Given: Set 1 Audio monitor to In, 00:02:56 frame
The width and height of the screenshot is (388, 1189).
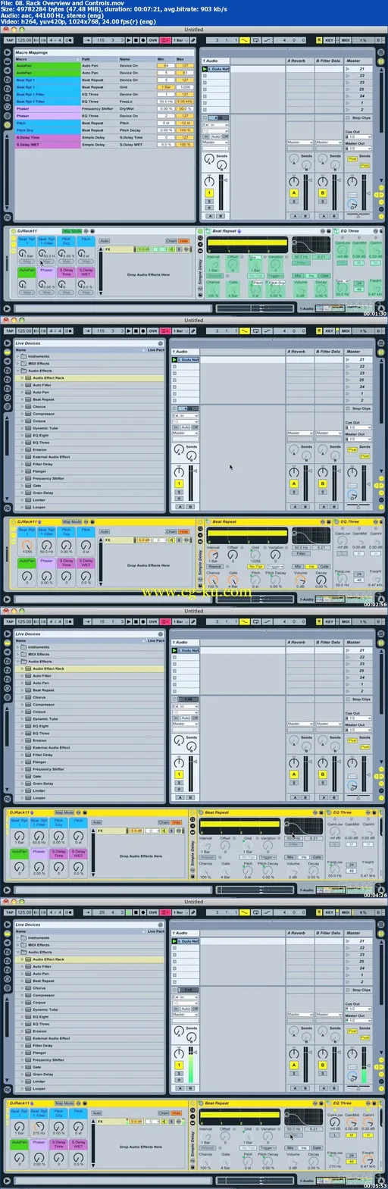Looking at the screenshot, I should pos(175,427).
